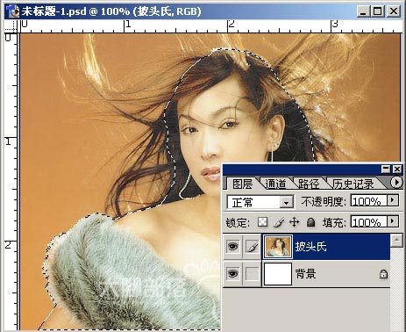This screenshot has width=406, height=332.
Task: Click the brush indicator beside 披头氏 layer
Action: [253, 247]
